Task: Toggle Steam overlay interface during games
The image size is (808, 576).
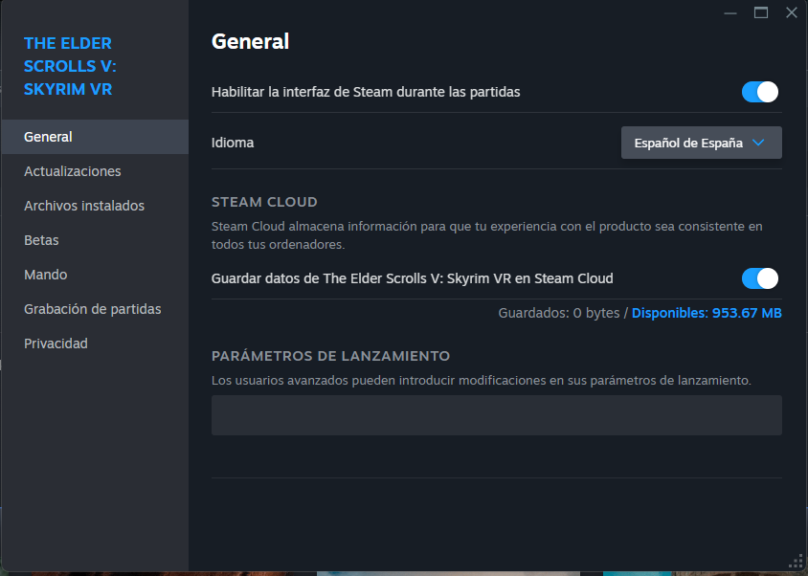Action: click(x=759, y=92)
